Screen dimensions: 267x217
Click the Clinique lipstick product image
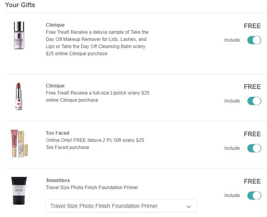[x=19, y=97]
